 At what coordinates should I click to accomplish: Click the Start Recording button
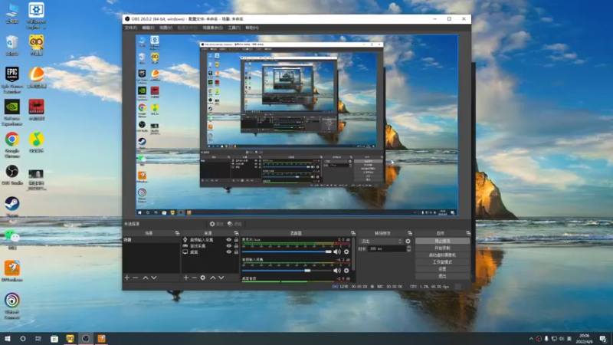click(x=442, y=248)
